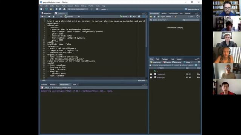Switch to the Git tab
This screenshot has height=135, width=241.
[182, 13]
